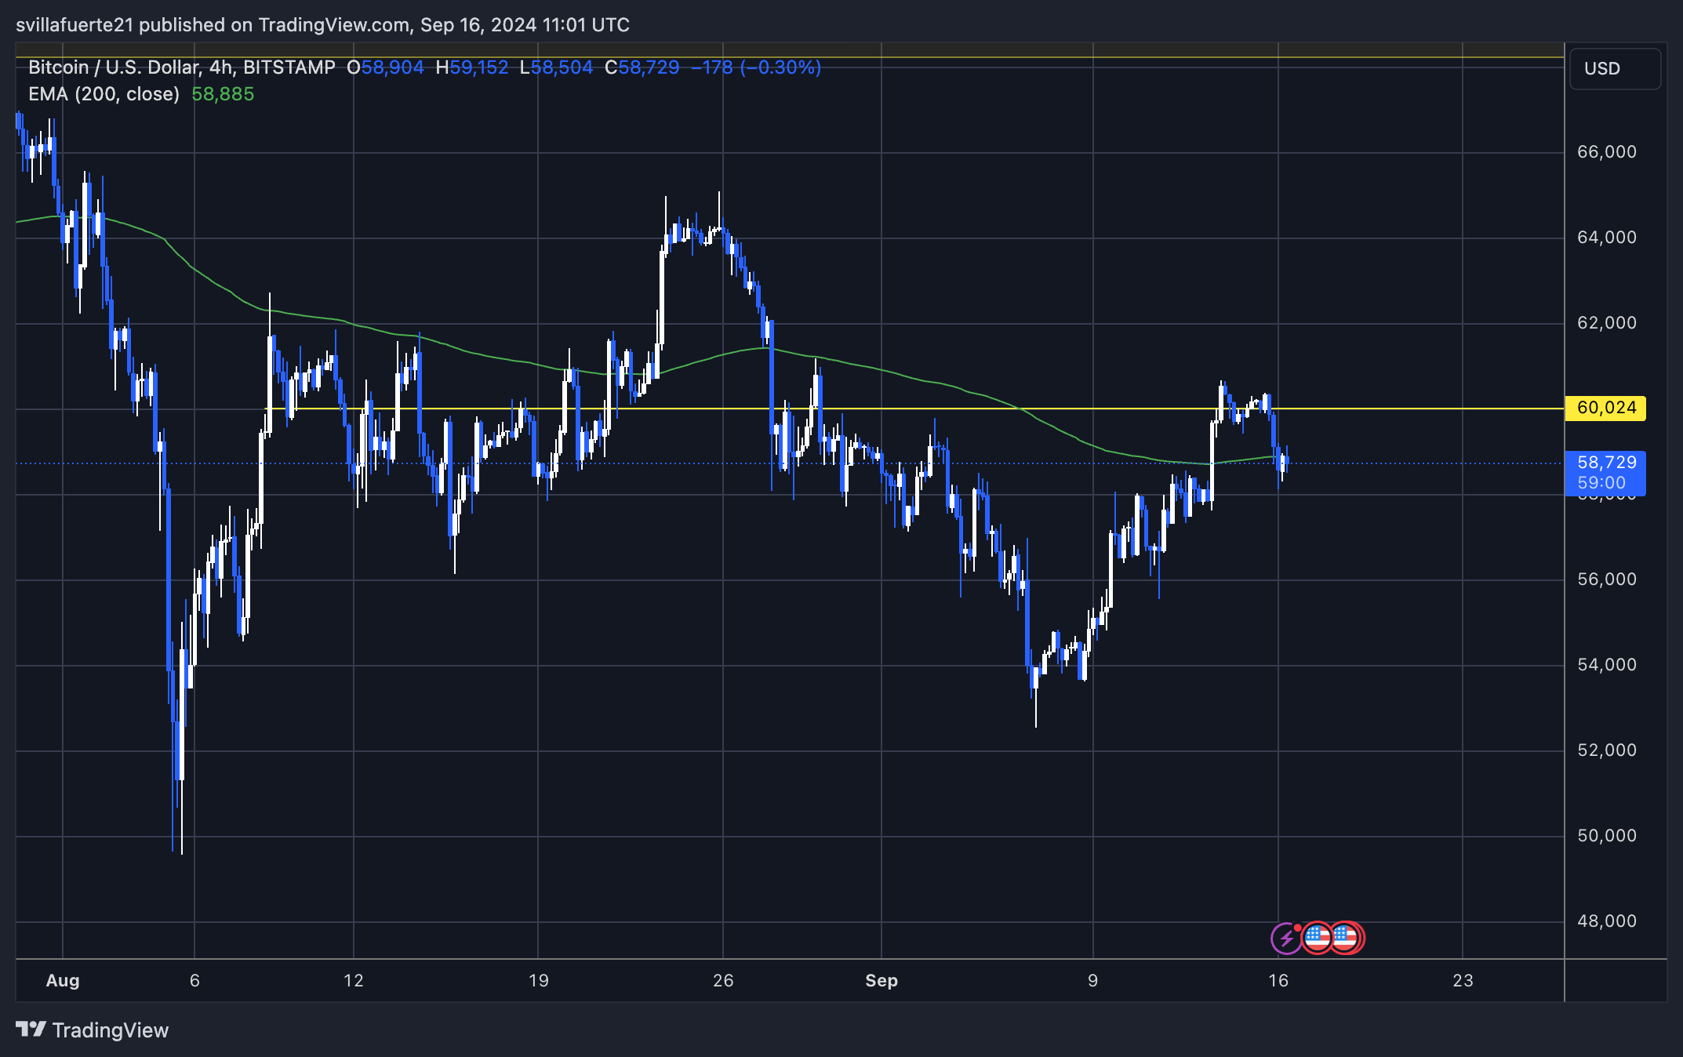
Task: Click the purple lightning event marker on the chart
Action: coord(1286,938)
